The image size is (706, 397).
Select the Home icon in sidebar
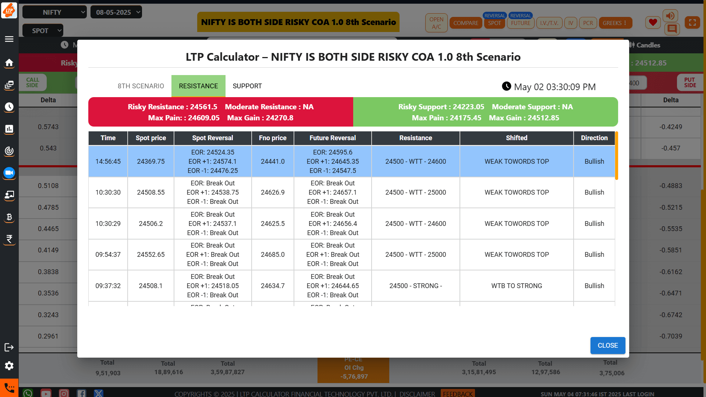click(9, 63)
